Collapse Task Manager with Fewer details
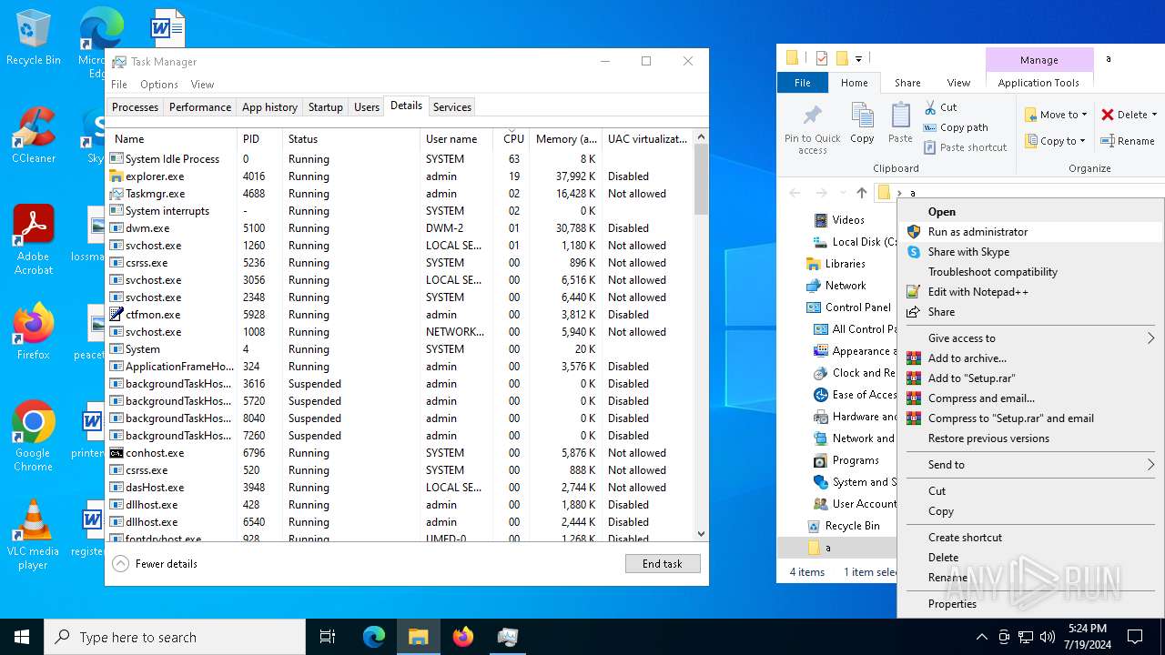This screenshot has height=655, width=1165. pyautogui.click(x=156, y=564)
